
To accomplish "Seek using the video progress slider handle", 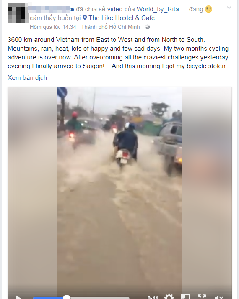I will point(67,297).
